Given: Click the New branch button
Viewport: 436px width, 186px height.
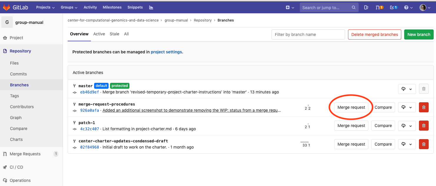Looking at the screenshot, I should point(419,34).
